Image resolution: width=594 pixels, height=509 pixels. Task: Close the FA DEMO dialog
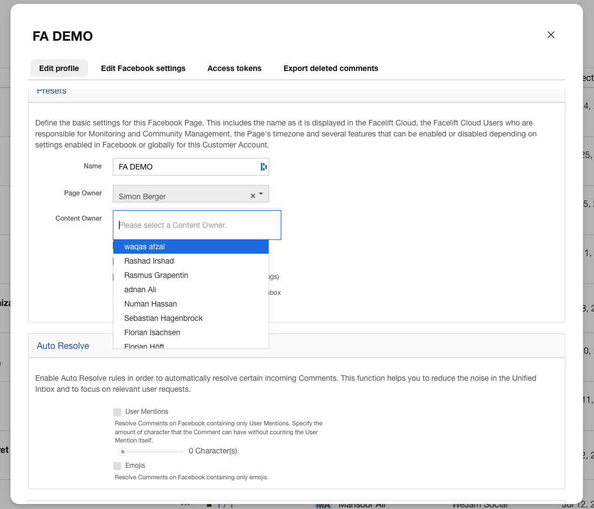coord(551,35)
